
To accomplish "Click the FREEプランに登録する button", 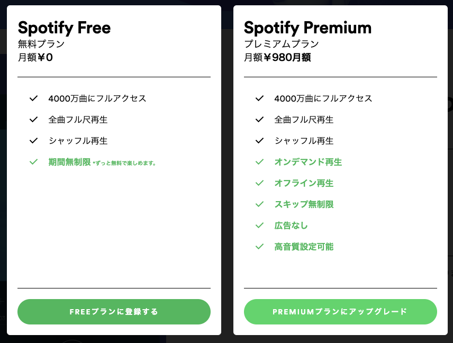I will click(114, 312).
